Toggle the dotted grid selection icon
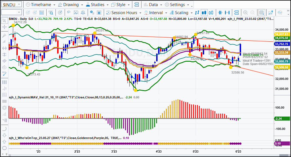Viewport: 291px width, 157px height. click(262, 12)
